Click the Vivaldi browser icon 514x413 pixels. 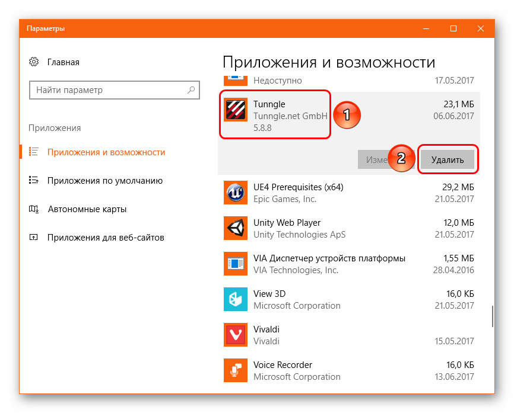[x=236, y=335]
